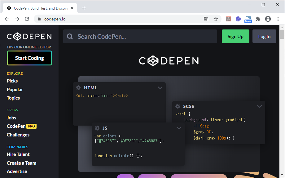Viewport: 285px width, 178px height.
Task: Click the large CodePen logo heading
Action: click(x=169, y=61)
